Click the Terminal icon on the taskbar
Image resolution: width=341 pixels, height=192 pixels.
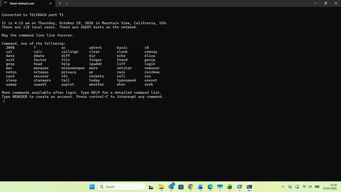point(249,187)
